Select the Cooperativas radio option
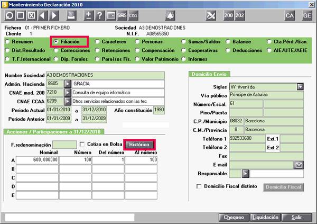Image resolution: width=317 pixels, height=224 pixels. (x=183, y=50)
